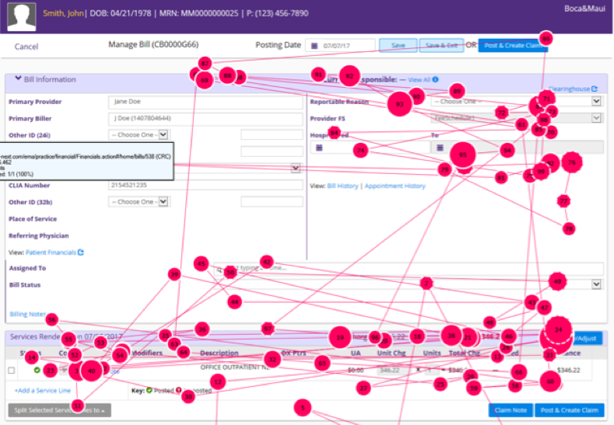Collapse the Bill Information section

pos(18,78)
